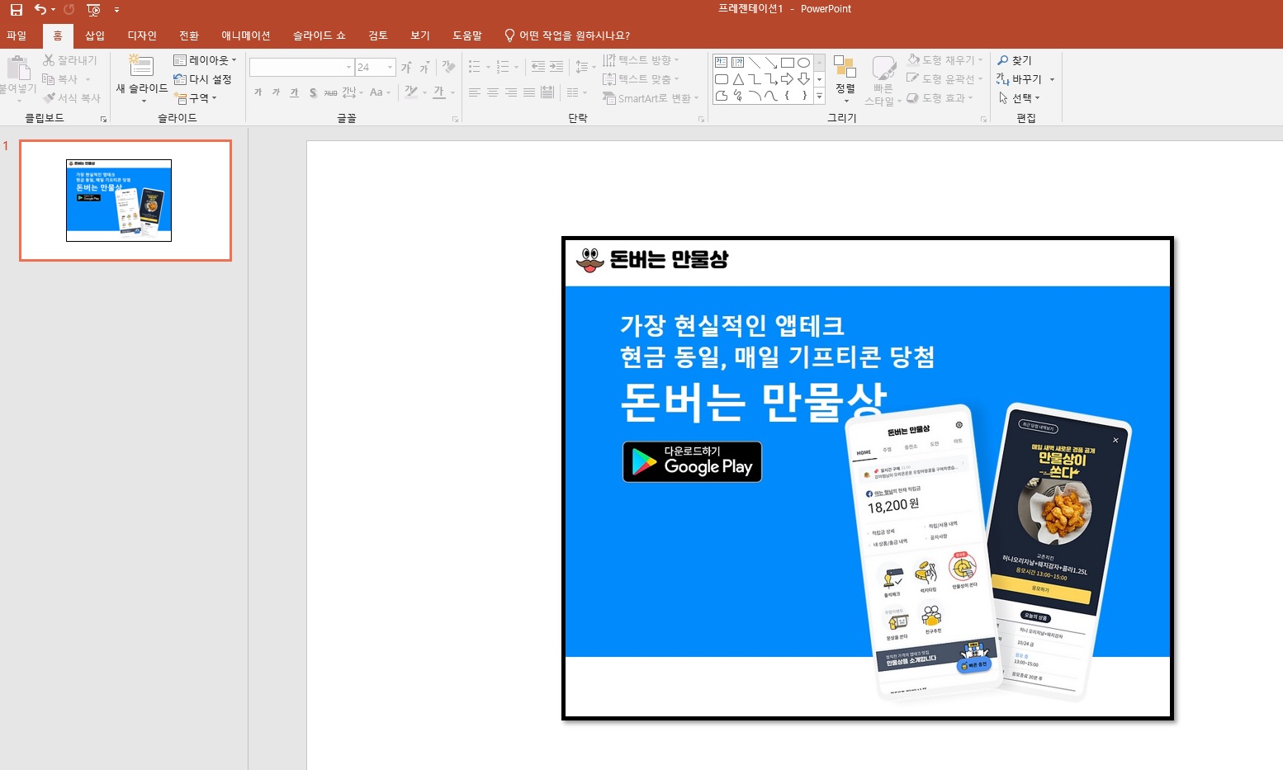The image size is (1283, 770).
Task: Click SmartArt로 변환 (Convert to SmartArt)
Action: pyautogui.click(x=650, y=98)
